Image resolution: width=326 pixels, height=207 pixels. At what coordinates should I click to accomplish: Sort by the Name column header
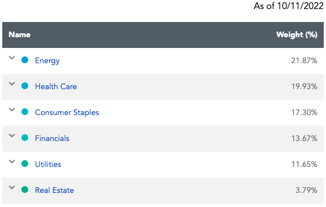point(20,34)
